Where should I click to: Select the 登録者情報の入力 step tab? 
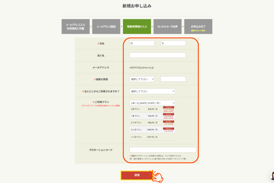137,27
